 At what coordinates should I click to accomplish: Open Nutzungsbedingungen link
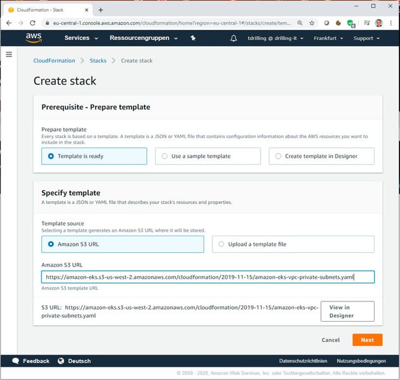(361, 361)
